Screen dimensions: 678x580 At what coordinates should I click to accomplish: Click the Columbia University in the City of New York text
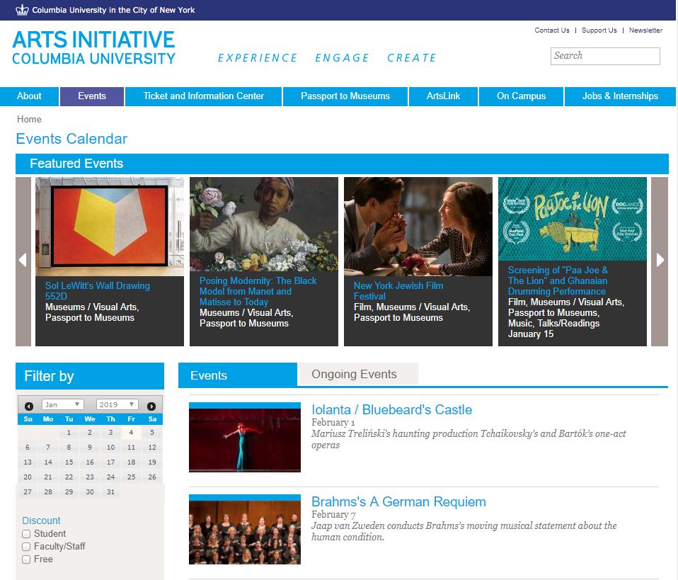click(113, 10)
